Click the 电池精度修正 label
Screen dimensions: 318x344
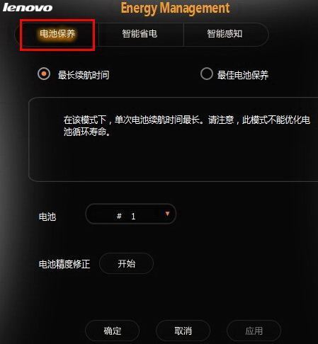coord(64,264)
